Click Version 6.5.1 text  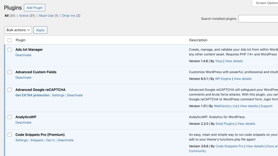(198, 79)
